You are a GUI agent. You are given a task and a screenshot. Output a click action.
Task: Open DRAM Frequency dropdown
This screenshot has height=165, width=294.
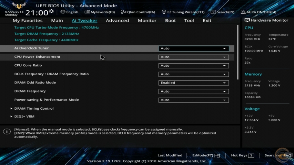tap(194, 91)
